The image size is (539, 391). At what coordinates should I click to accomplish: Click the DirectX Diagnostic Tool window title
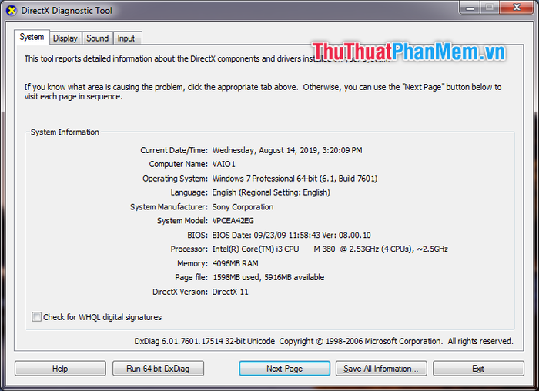coord(67,11)
